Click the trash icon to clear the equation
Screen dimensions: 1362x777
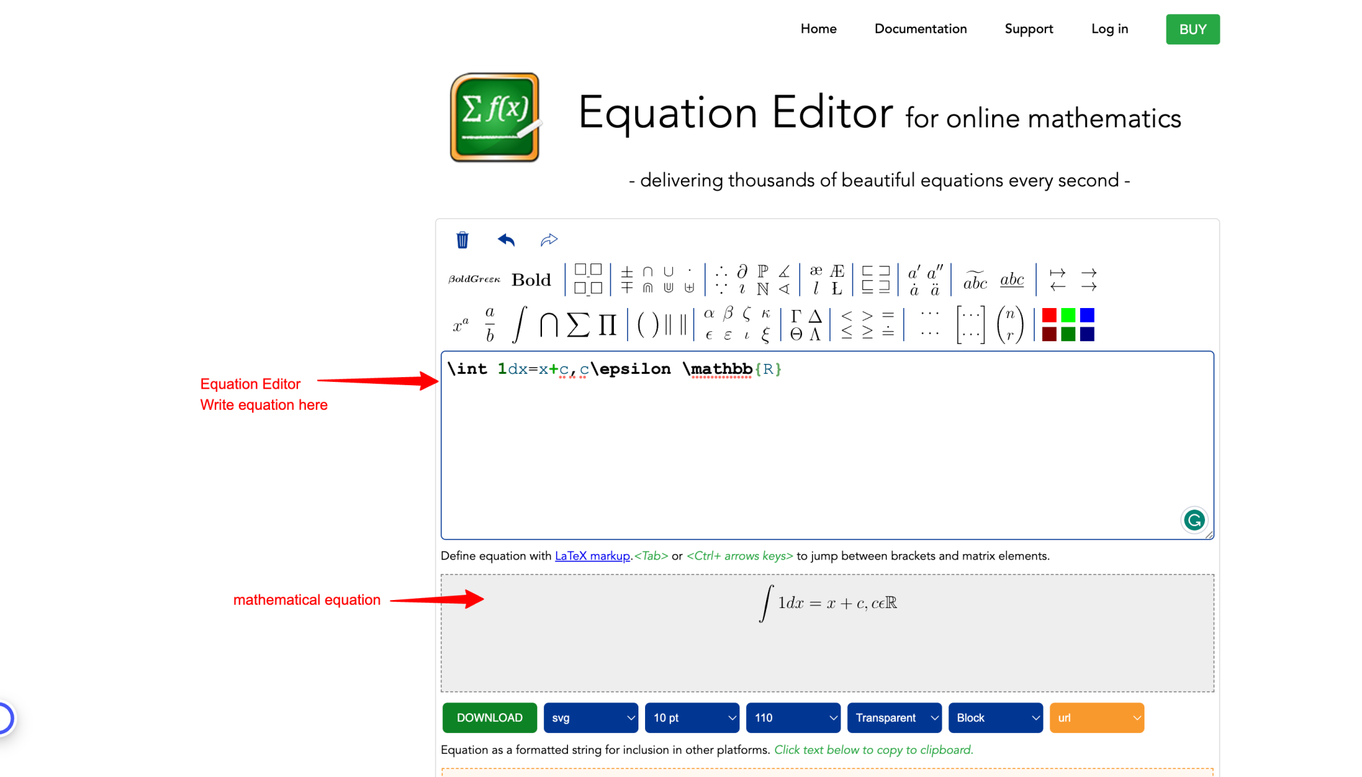[x=462, y=240]
